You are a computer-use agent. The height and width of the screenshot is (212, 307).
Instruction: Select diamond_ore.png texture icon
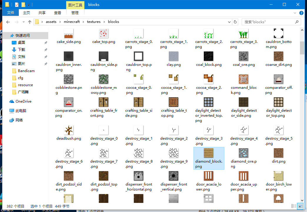[243, 153]
